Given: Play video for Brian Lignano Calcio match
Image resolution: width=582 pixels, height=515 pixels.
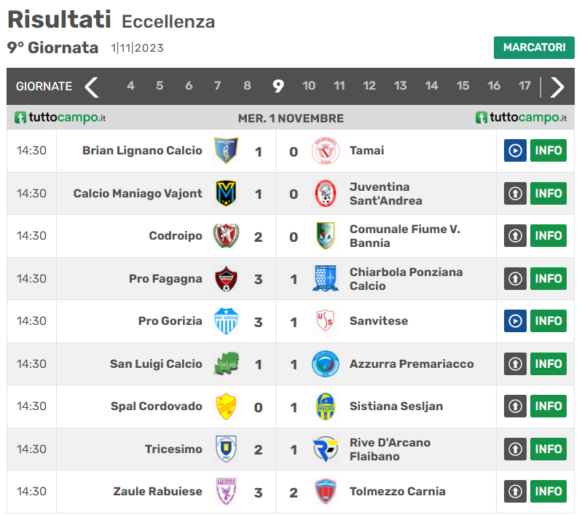Looking at the screenshot, I should (515, 151).
